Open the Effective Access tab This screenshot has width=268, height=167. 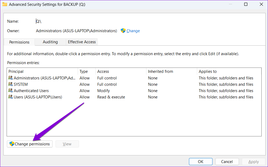coord(82,42)
